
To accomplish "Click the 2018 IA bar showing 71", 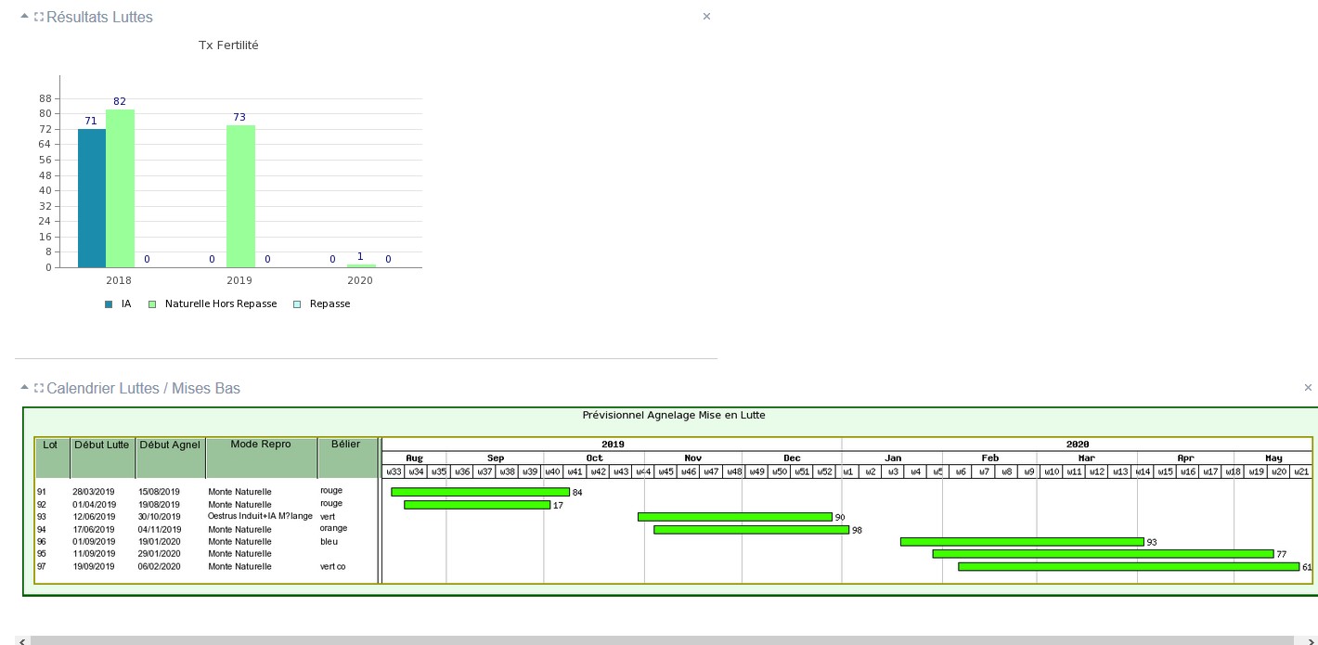I will tap(91, 198).
